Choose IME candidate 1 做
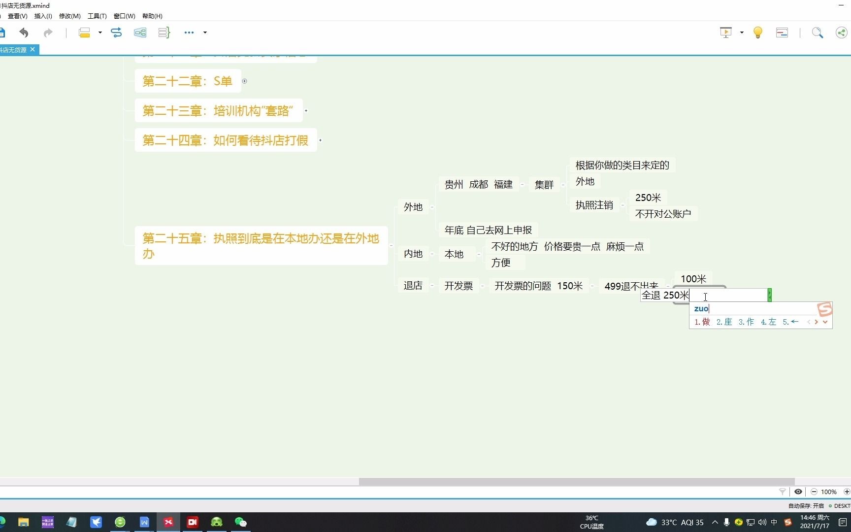The width and height of the screenshot is (851, 532). (x=702, y=322)
